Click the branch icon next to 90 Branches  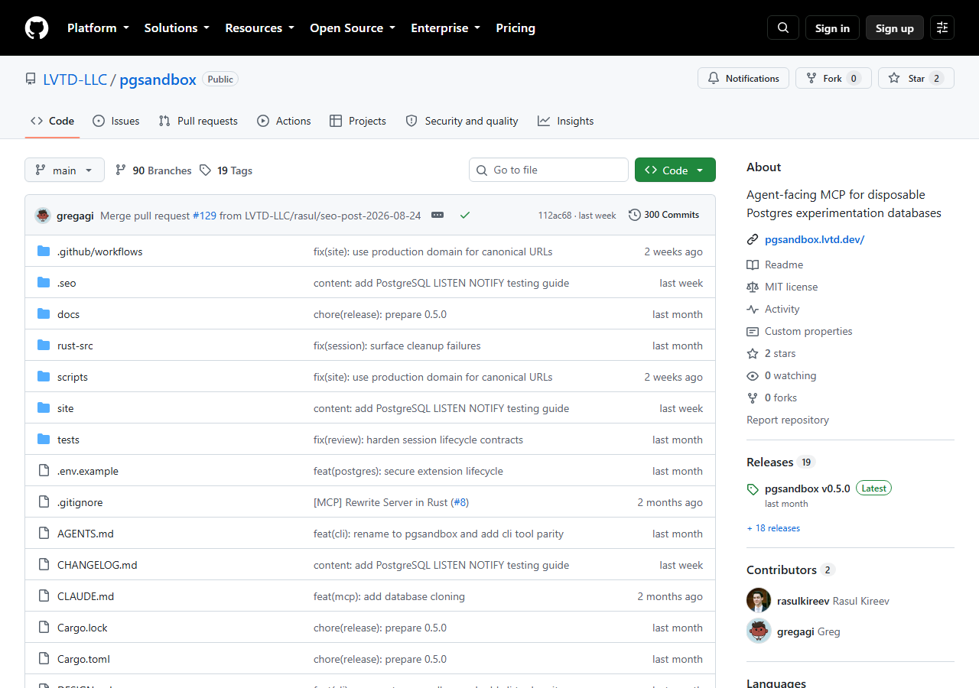(x=121, y=170)
